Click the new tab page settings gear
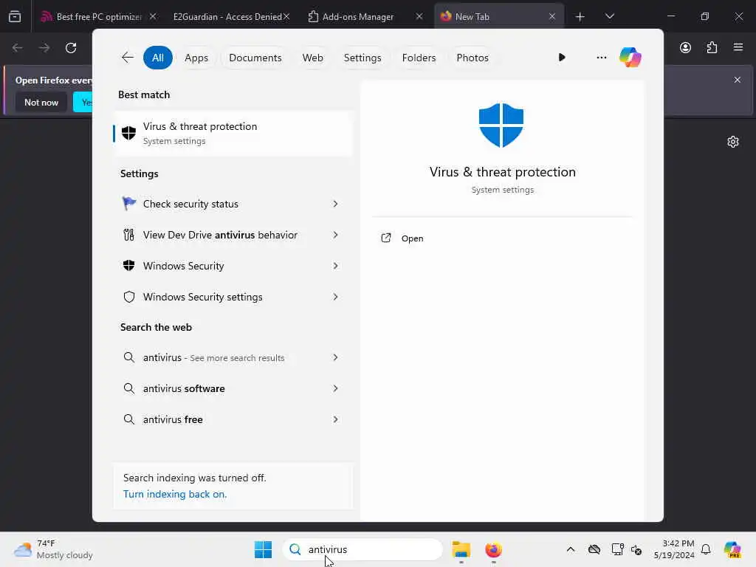This screenshot has width=756, height=567. [x=733, y=142]
